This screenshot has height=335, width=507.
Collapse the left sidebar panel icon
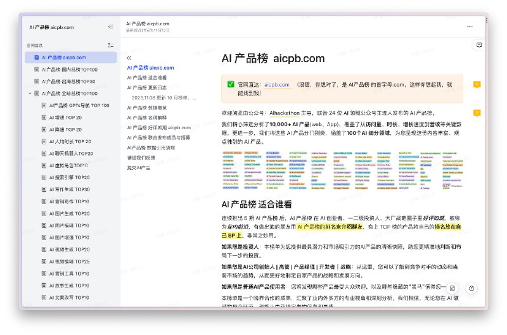point(111,27)
